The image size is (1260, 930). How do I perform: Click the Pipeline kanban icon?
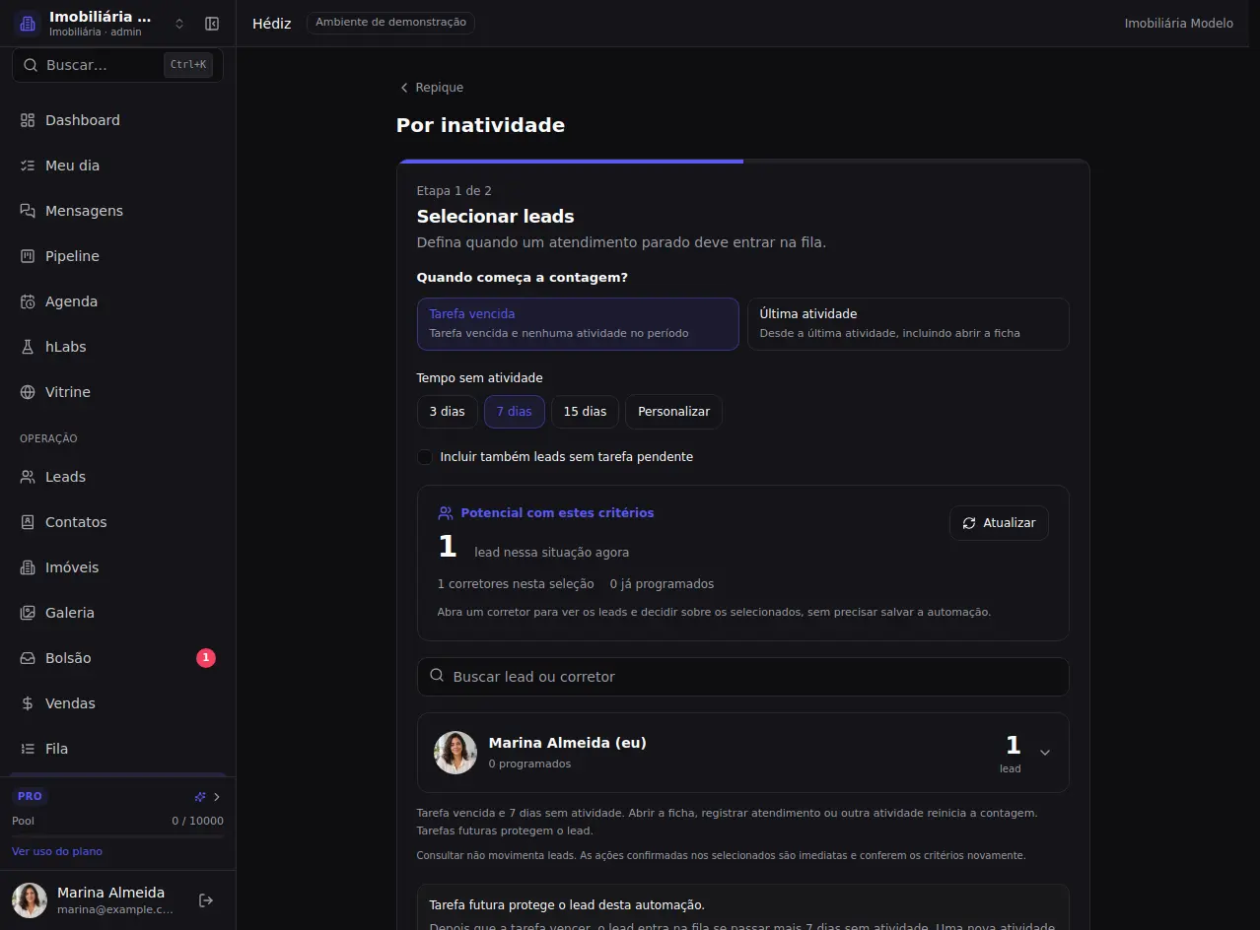[x=28, y=256]
